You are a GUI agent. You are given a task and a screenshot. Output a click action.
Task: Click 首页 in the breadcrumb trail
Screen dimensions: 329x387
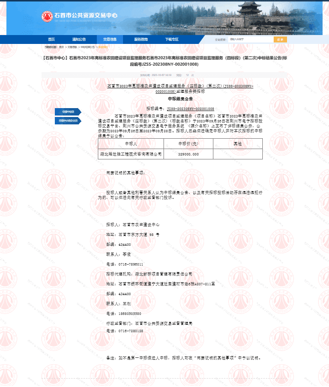[x=61, y=47]
